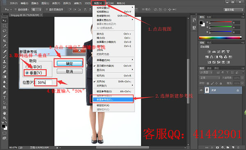Screen dimensions: 246x150
Task: Close the timg.jpg document tab
Action: click(41, 15)
